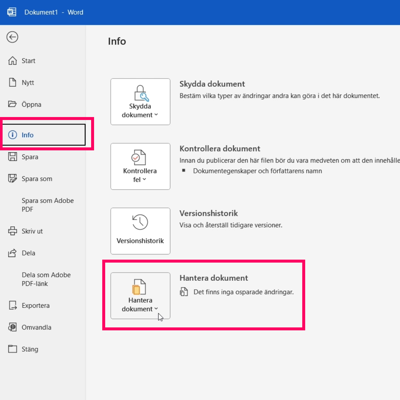400x400 pixels.
Task: Expand the Skydda dokument dropdown
Action: [x=140, y=102]
